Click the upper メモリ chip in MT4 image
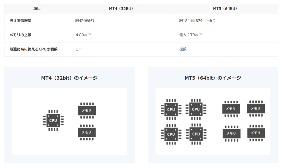Viewport: 282px width, 168px height. (x=87, y=111)
